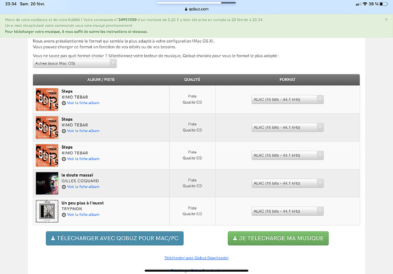
Task: Click the 'Un peu plus à l'ouest' title
Action: [x=83, y=203]
